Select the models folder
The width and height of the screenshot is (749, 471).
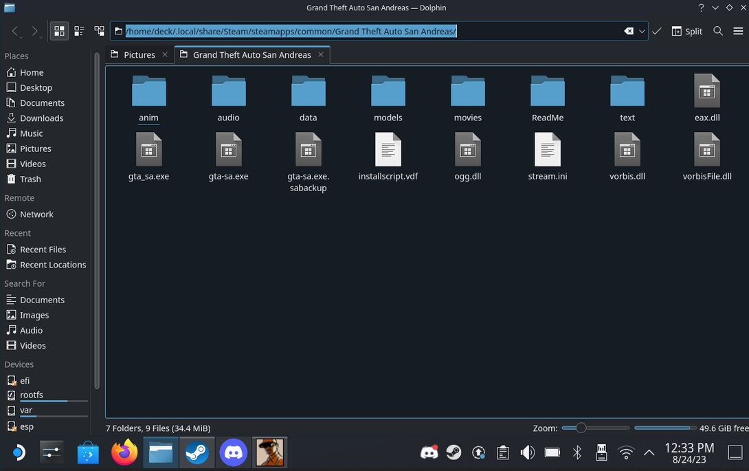coord(388,98)
